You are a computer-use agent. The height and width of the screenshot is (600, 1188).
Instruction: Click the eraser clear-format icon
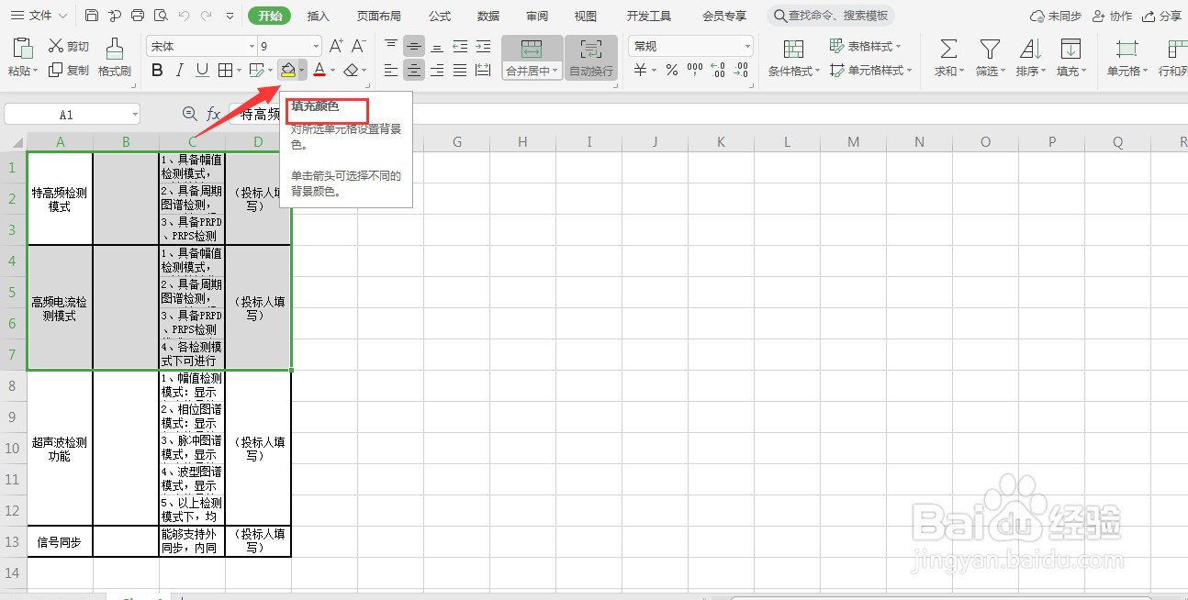[x=351, y=70]
